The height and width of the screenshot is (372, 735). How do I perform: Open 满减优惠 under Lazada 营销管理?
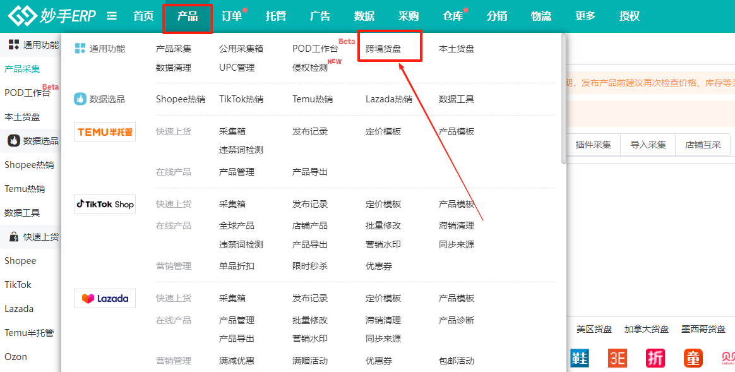coord(237,361)
